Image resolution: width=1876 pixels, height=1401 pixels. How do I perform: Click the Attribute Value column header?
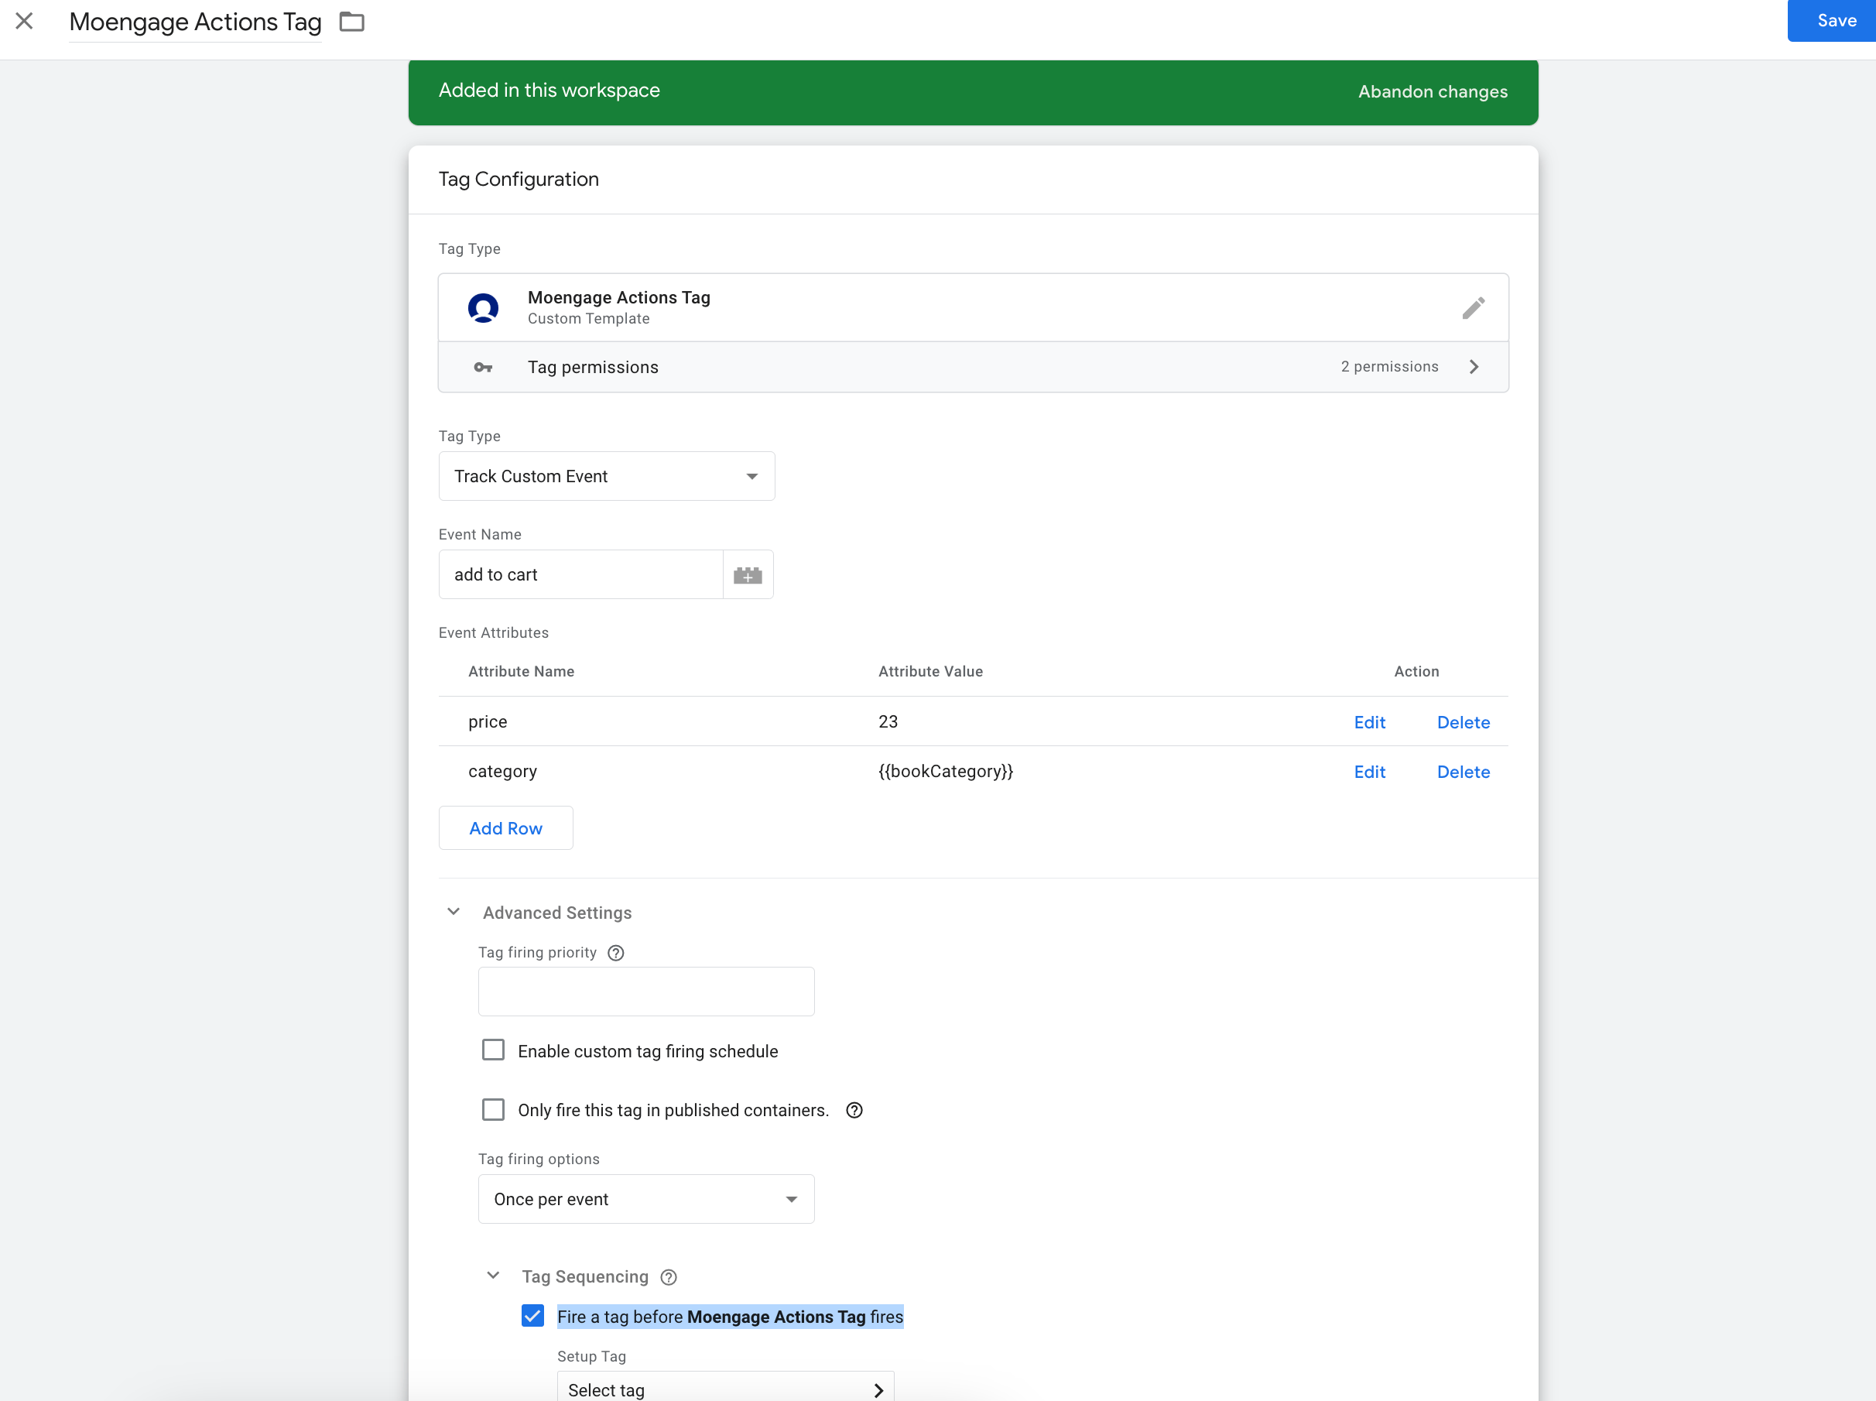(931, 672)
